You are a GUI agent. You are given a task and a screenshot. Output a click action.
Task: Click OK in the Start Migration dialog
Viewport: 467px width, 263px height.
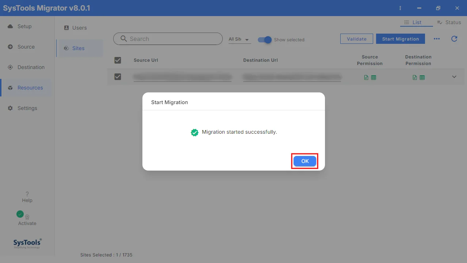pos(305,161)
